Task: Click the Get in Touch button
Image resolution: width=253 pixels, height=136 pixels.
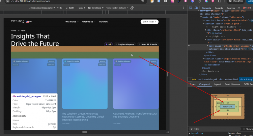Action: 150,22
